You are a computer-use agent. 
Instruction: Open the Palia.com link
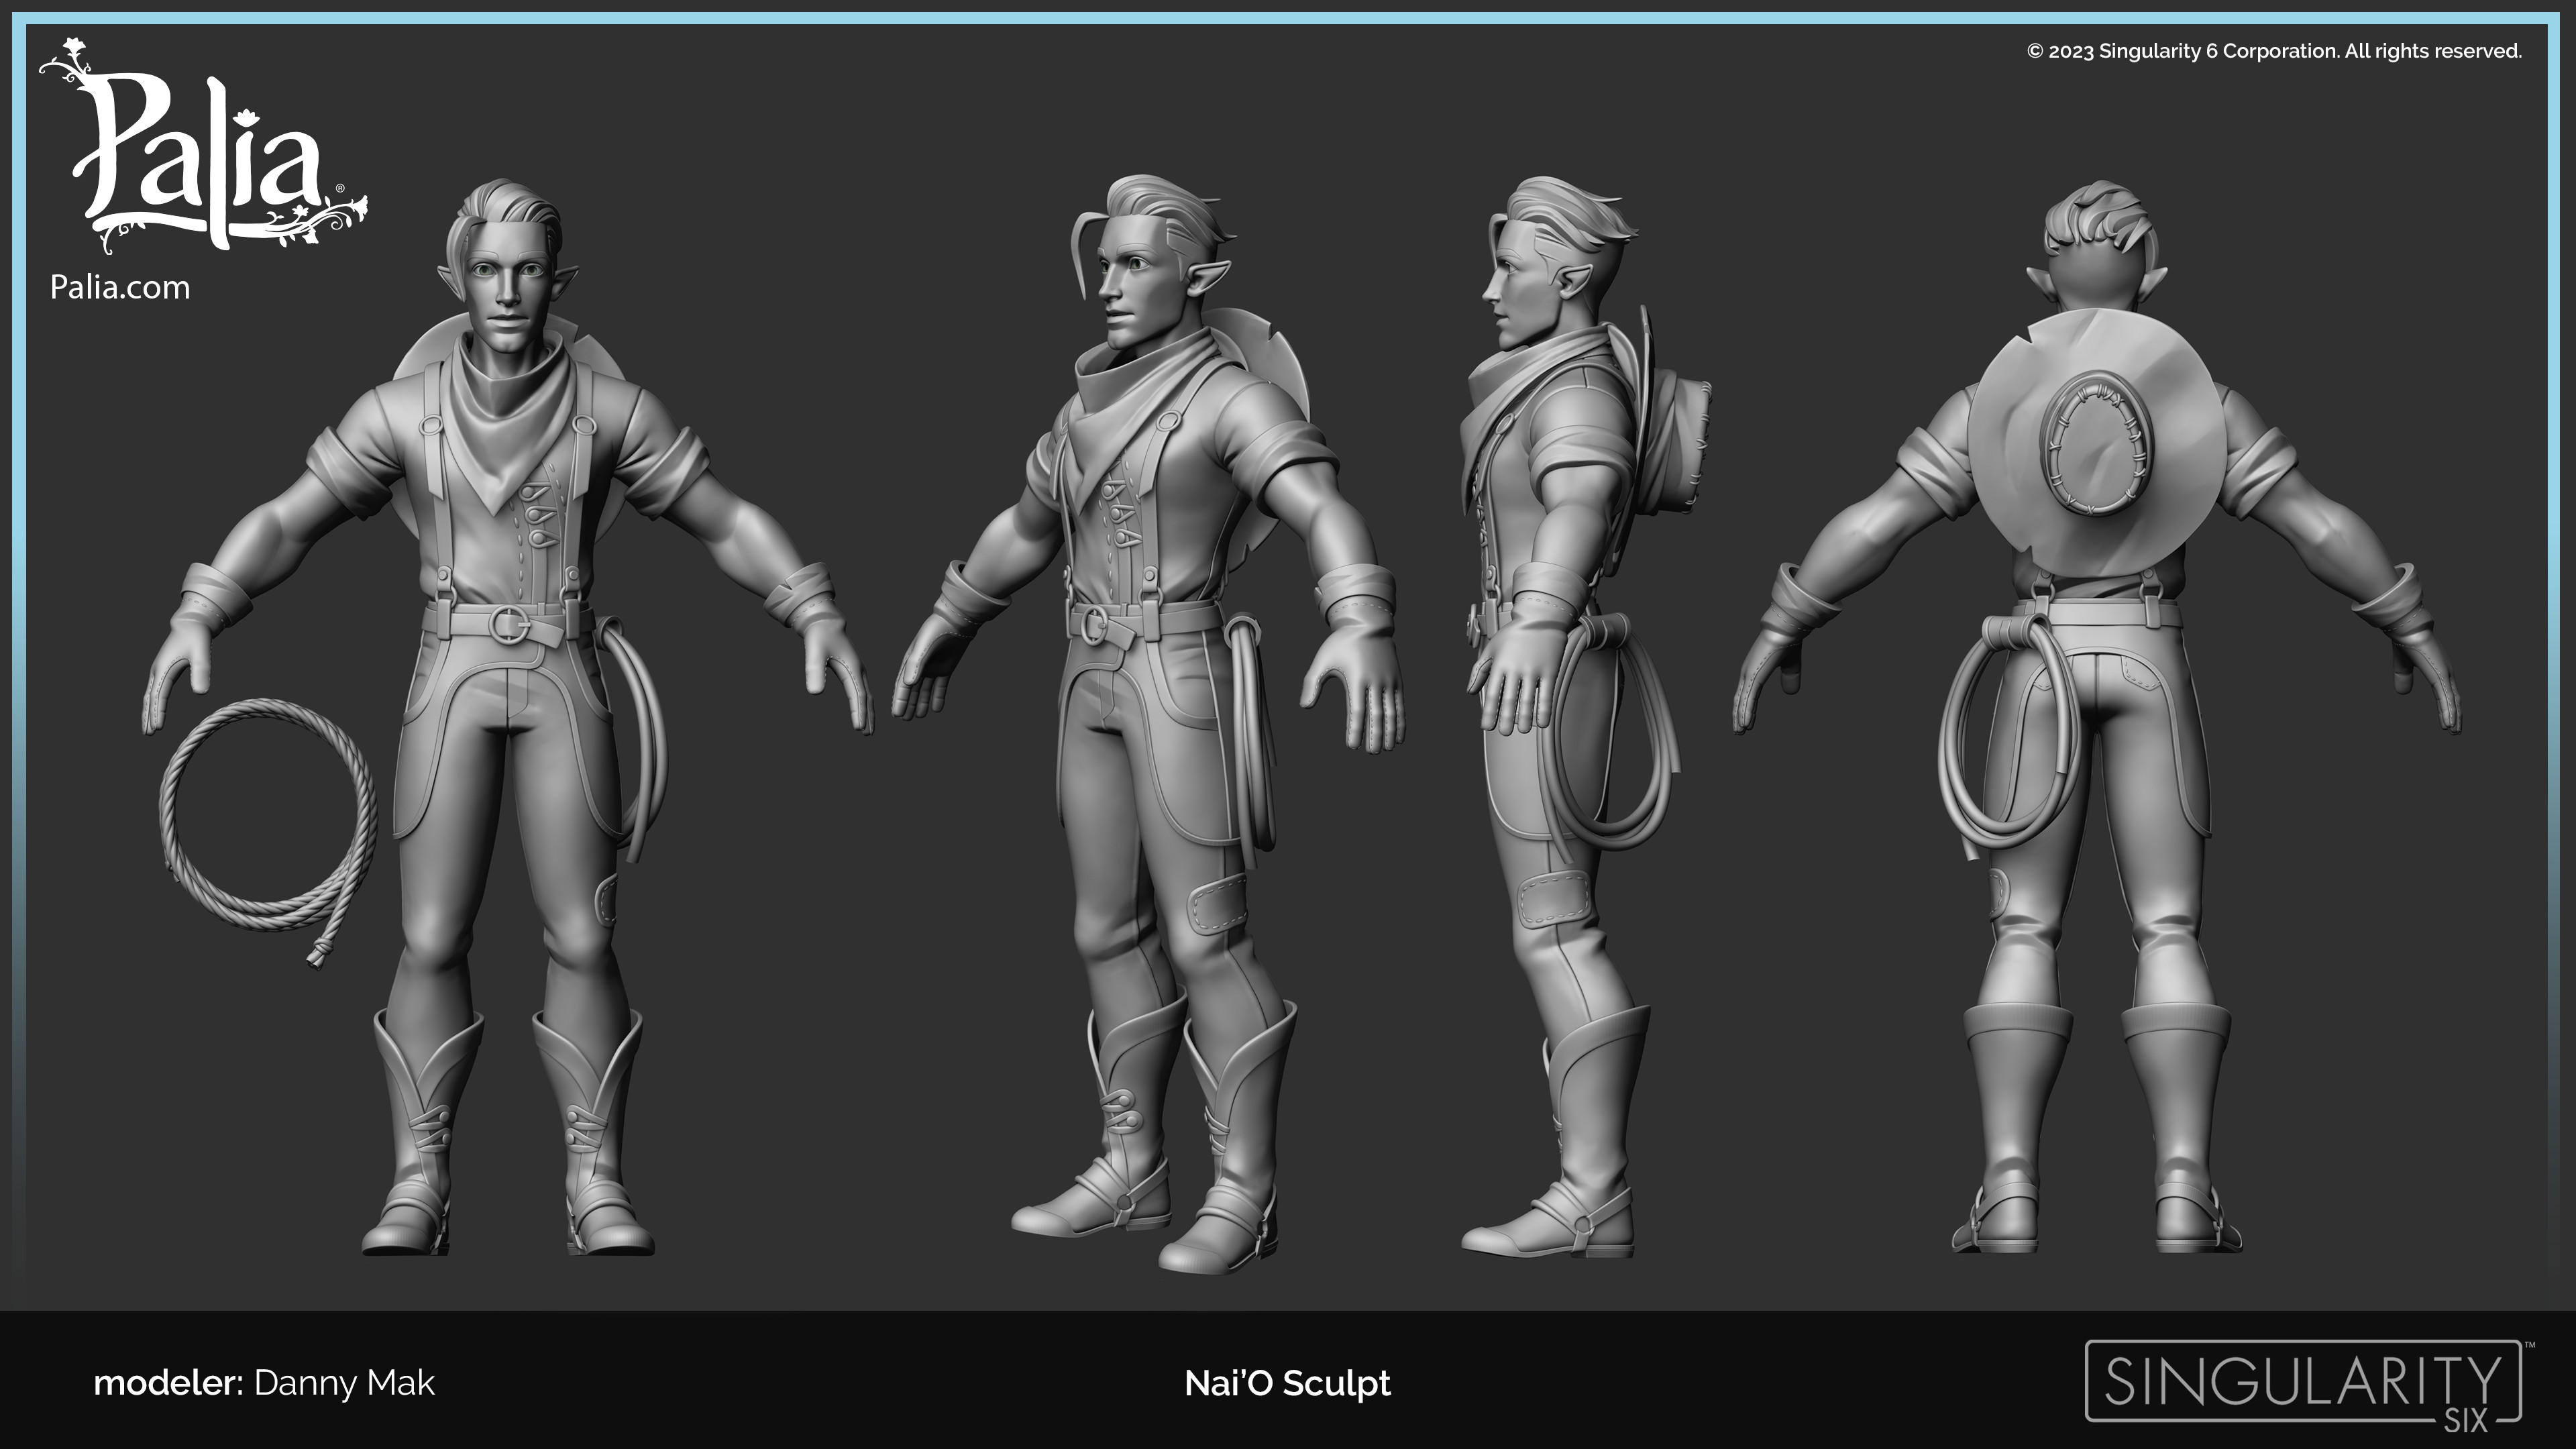pyautogui.click(x=120, y=288)
